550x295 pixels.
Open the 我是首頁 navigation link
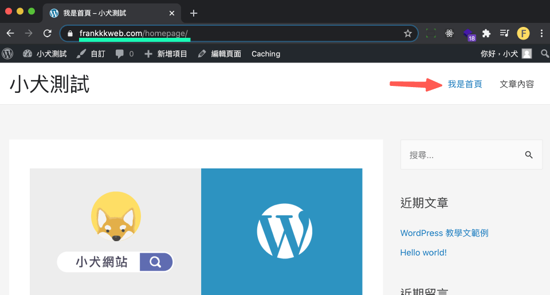465,84
